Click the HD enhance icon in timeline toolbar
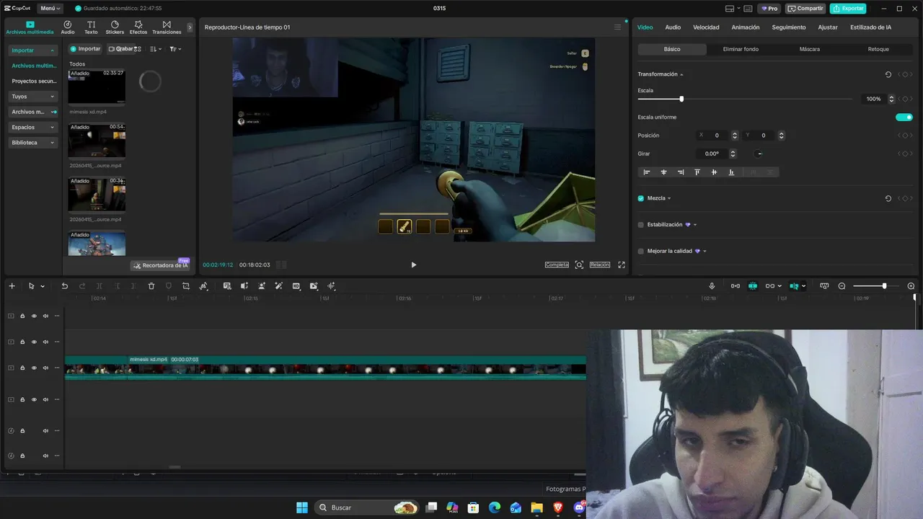Screen dimensions: 923x519 296,286
